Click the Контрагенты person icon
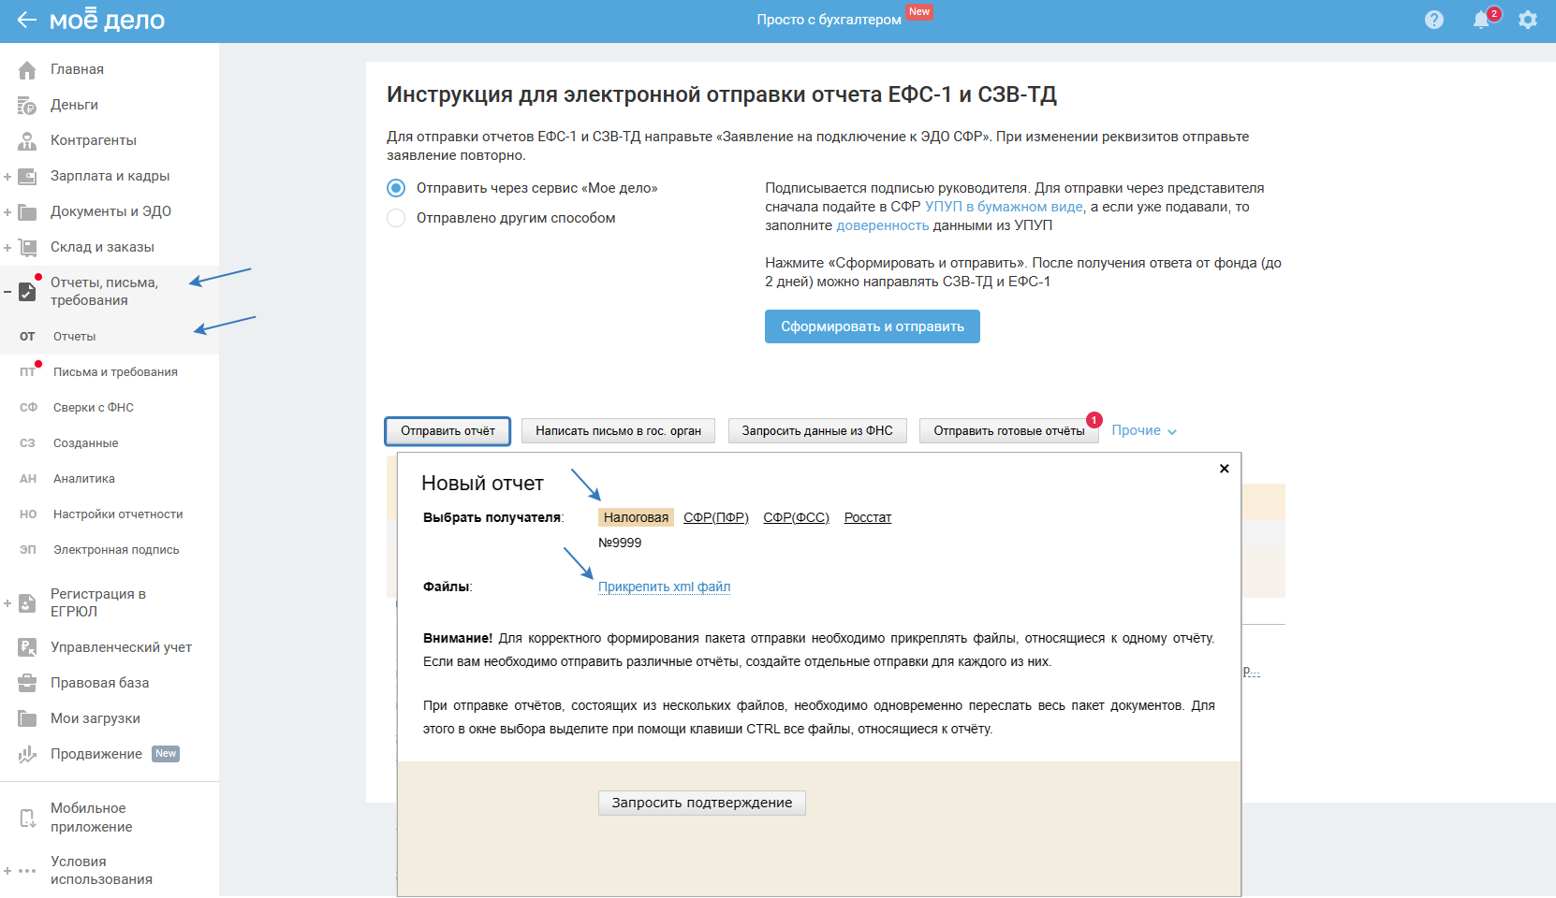1556x898 pixels. coord(27,140)
